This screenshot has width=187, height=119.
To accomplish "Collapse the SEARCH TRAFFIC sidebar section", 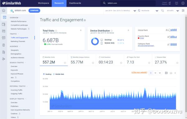I will 18,62.
